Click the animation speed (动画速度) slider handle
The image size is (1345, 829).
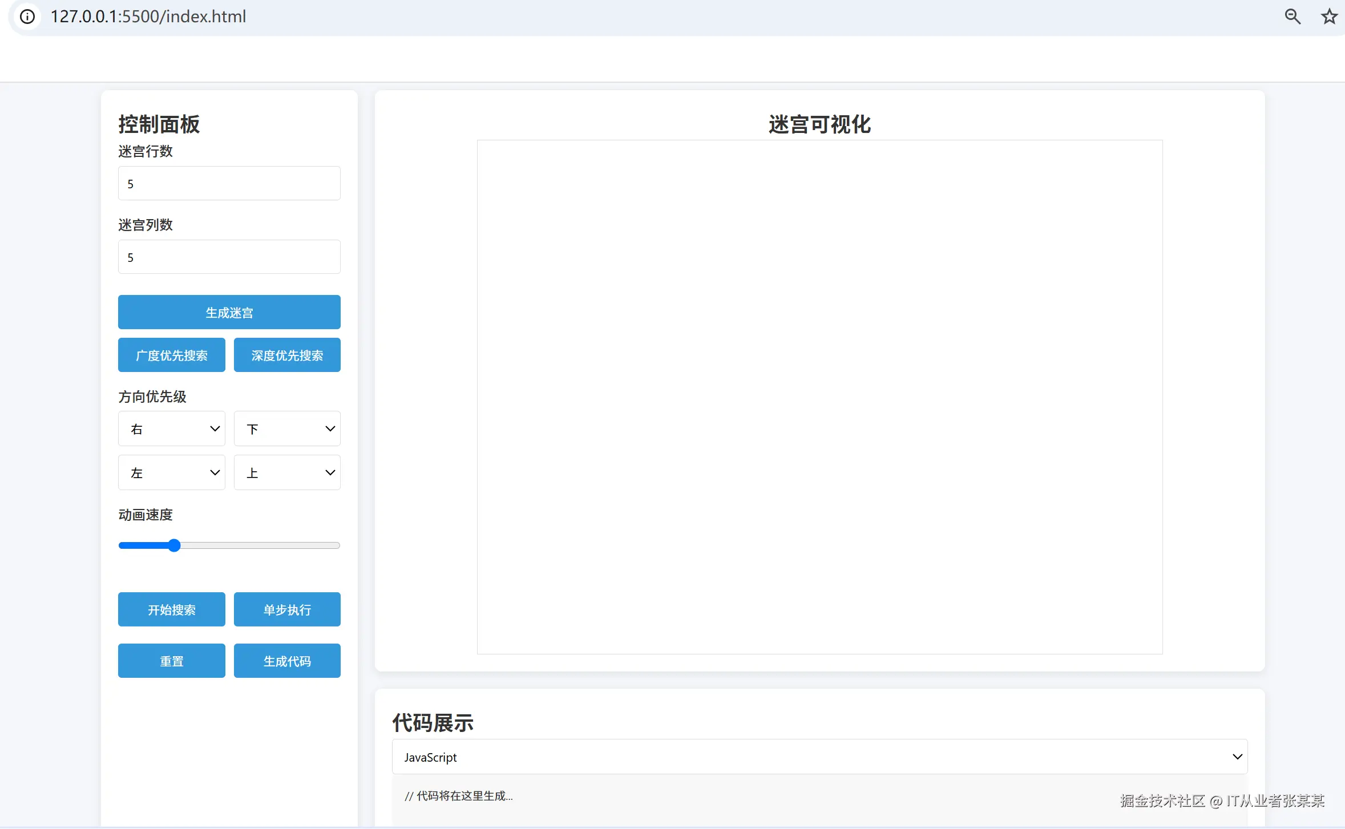[x=174, y=545]
